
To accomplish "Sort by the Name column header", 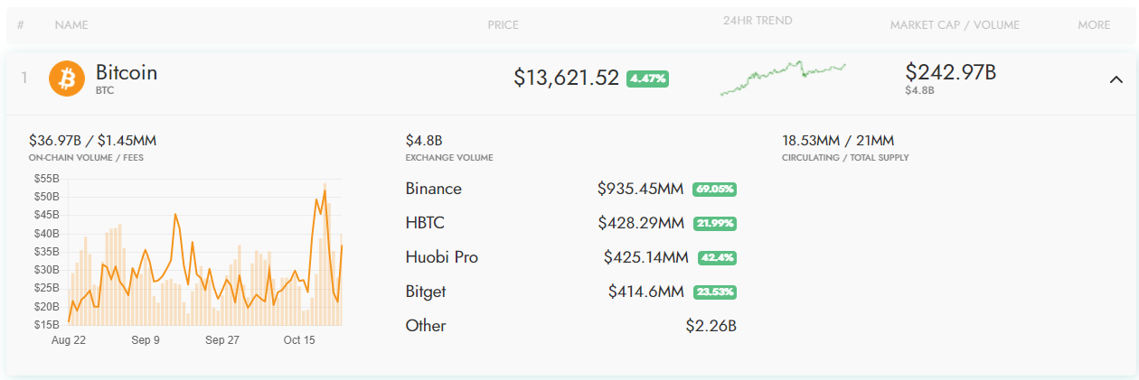I will 71,25.
